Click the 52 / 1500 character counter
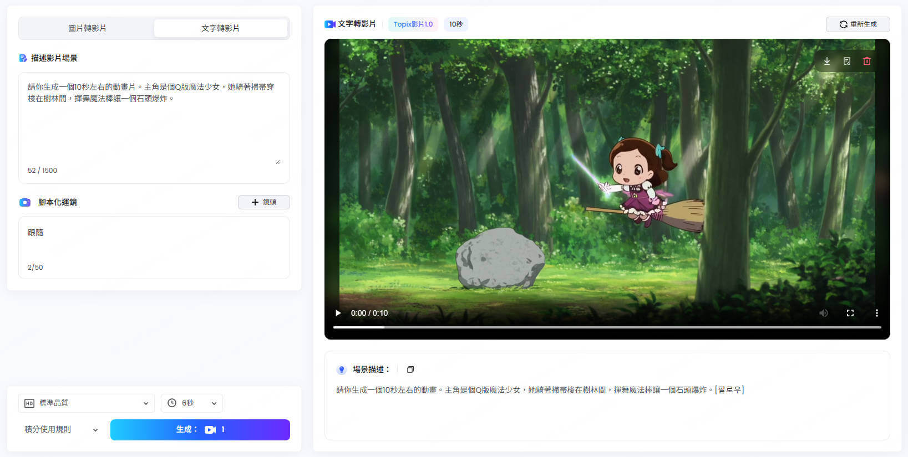Image resolution: width=908 pixels, height=457 pixels. click(42, 171)
